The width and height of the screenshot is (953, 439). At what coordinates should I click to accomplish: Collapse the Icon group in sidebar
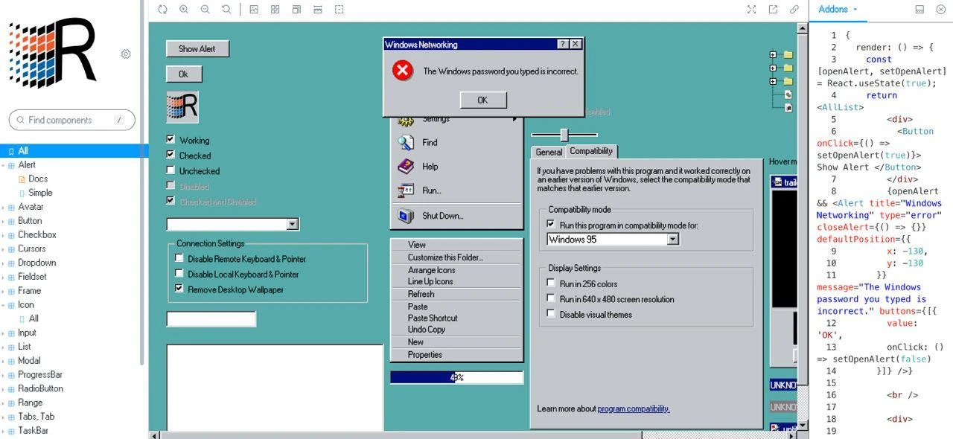(25, 305)
